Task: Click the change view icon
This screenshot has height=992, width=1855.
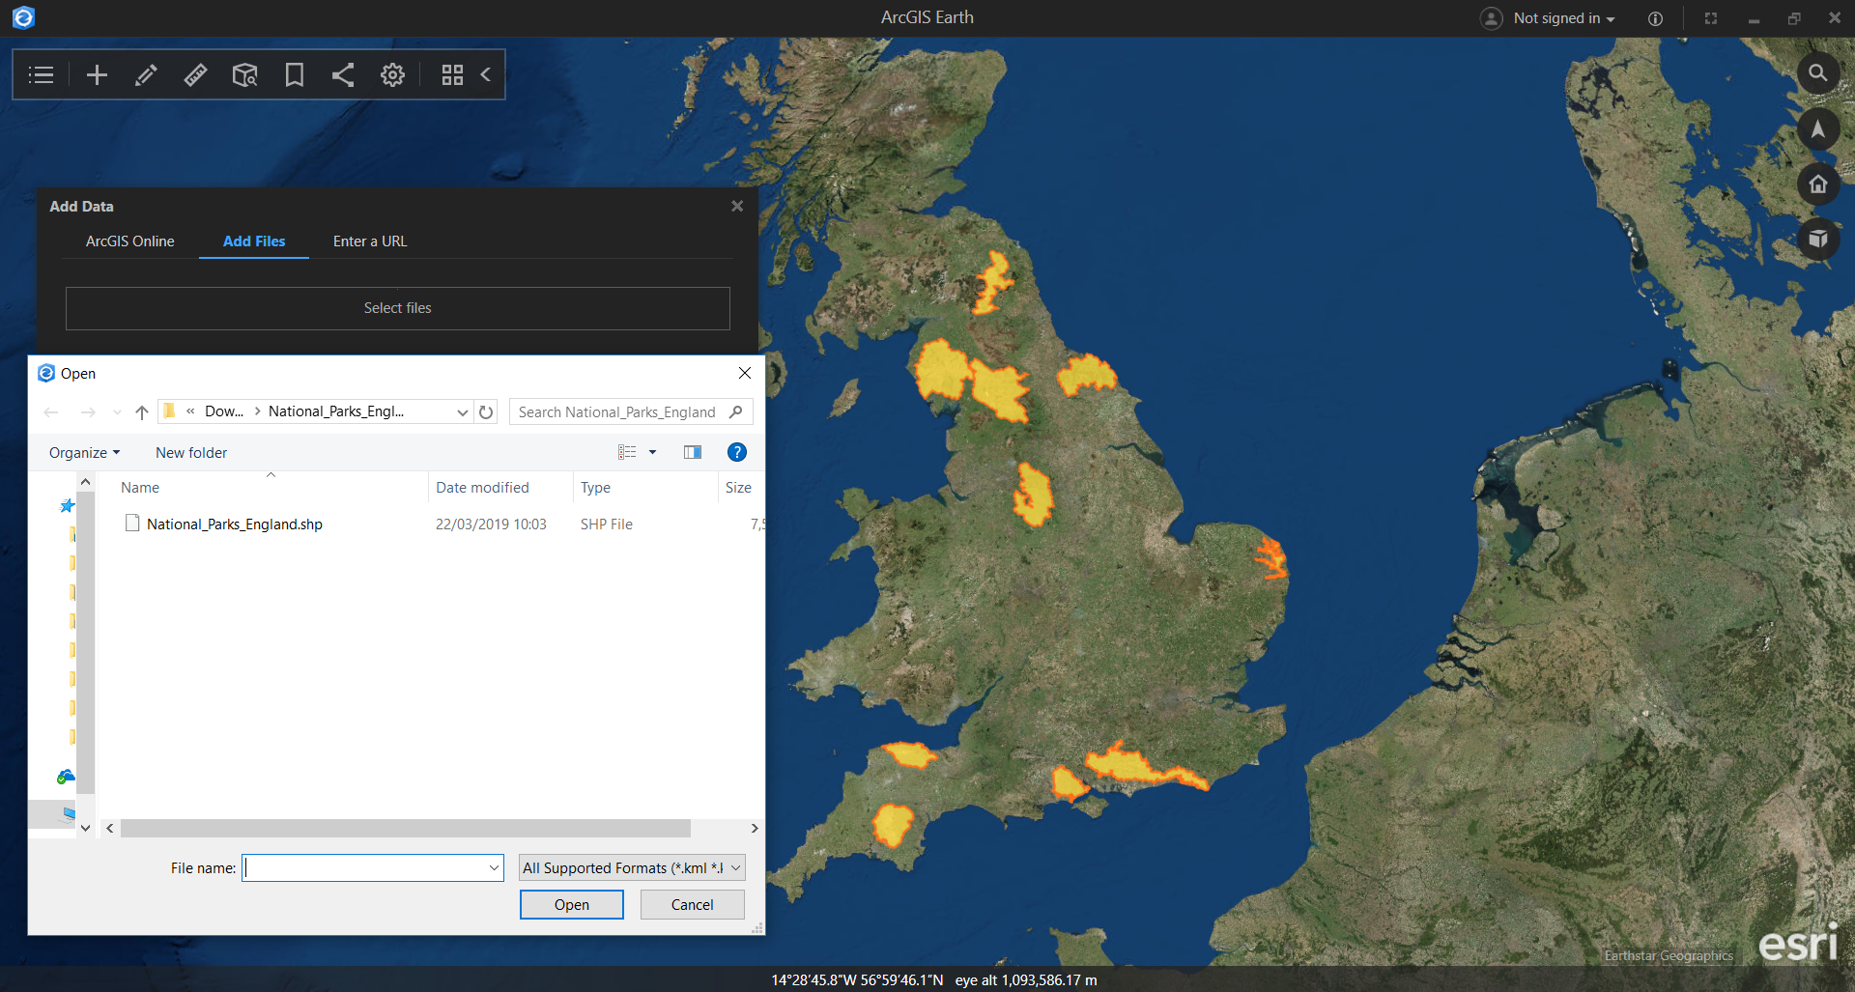Action: [x=627, y=452]
